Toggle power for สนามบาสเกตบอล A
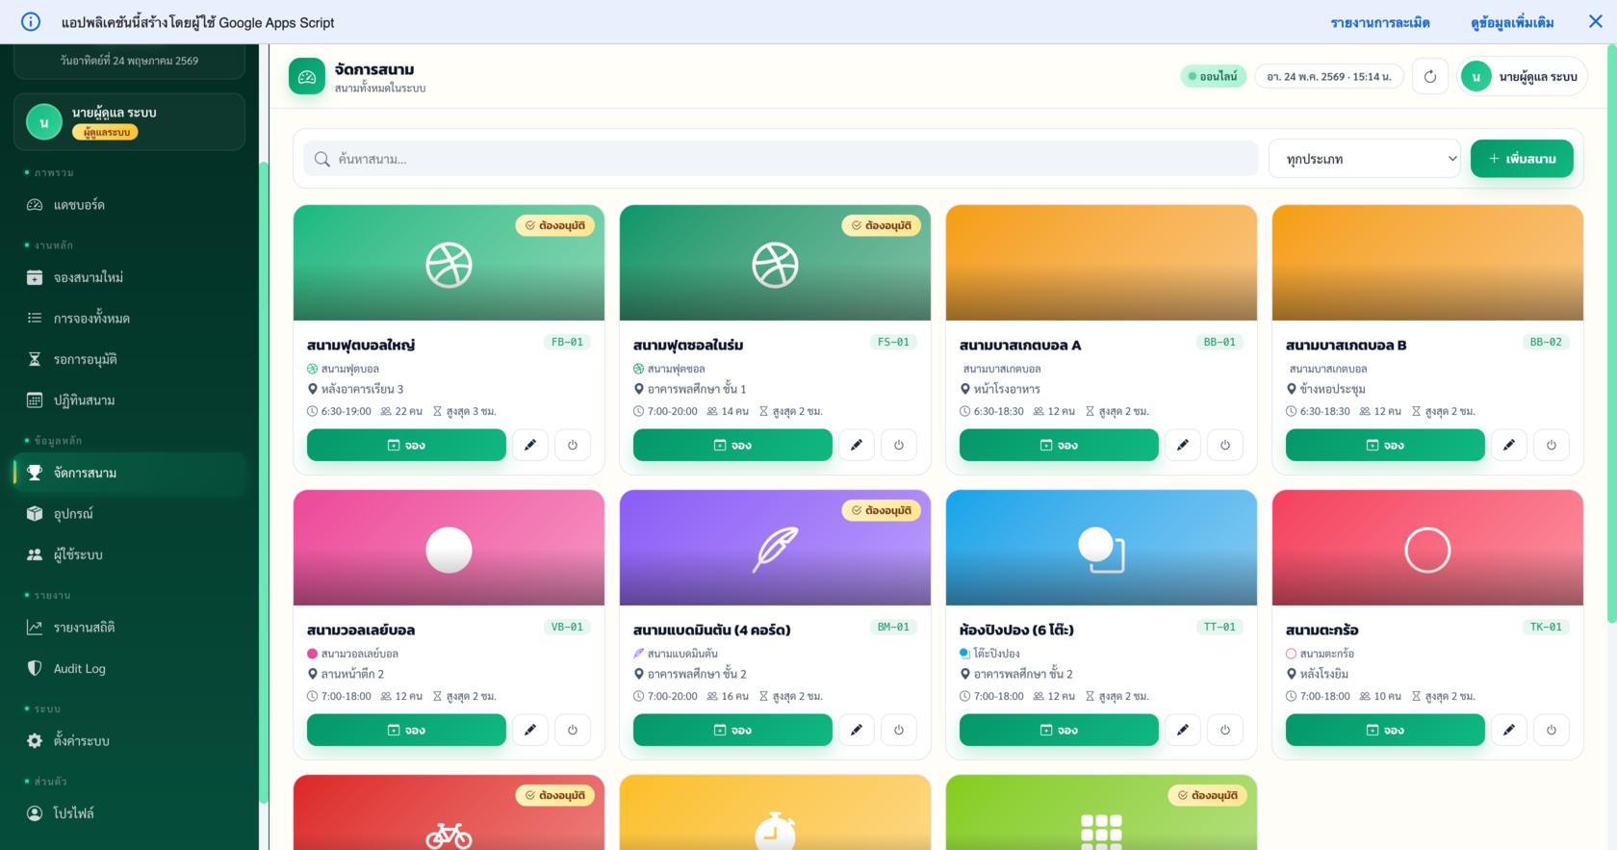Screen dimensions: 1617x850 [1225, 445]
